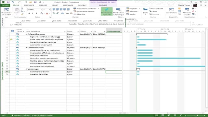
Task: Mark task 50% complete
Action: 61,9
